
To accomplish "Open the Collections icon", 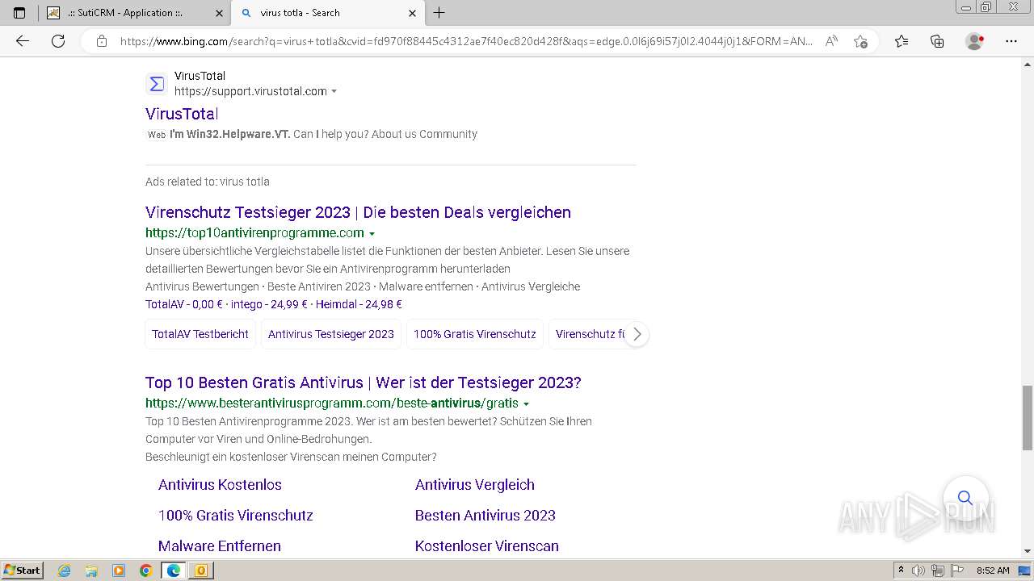I will click(937, 41).
